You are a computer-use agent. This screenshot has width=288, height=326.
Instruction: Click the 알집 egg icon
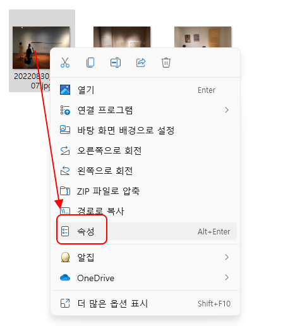pyautogui.click(x=65, y=257)
